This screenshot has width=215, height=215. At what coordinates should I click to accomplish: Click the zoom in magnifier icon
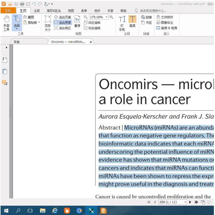click(112, 17)
